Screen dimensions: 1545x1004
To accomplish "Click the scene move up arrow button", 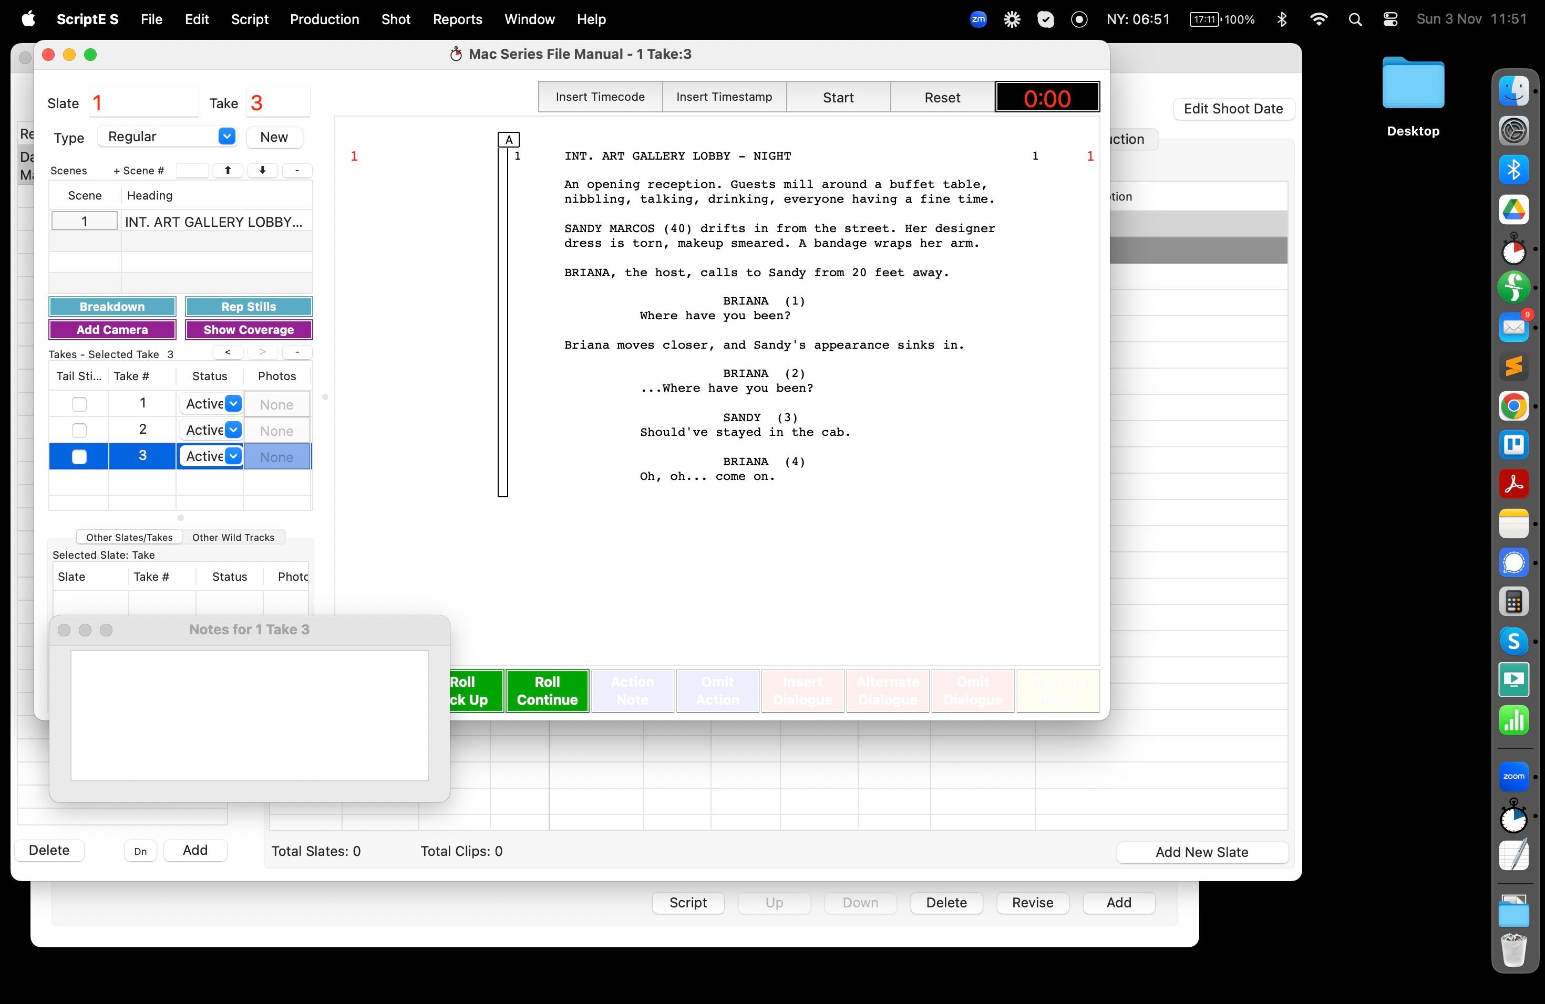I will click(x=227, y=171).
